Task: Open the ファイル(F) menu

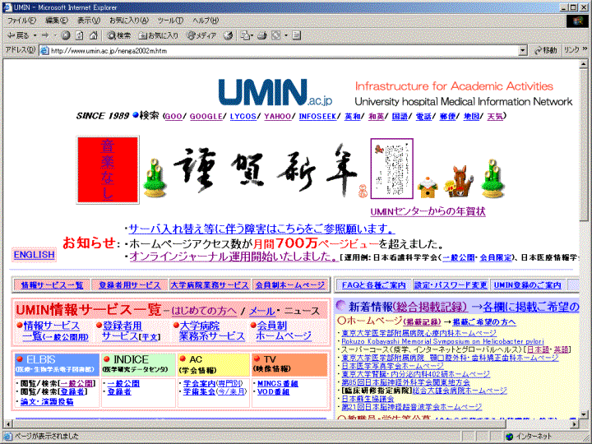Action: point(22,20)
